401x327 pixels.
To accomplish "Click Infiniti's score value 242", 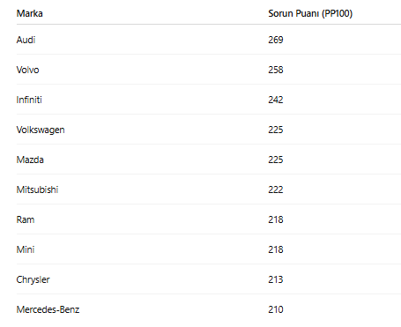I will coord(276,100).
